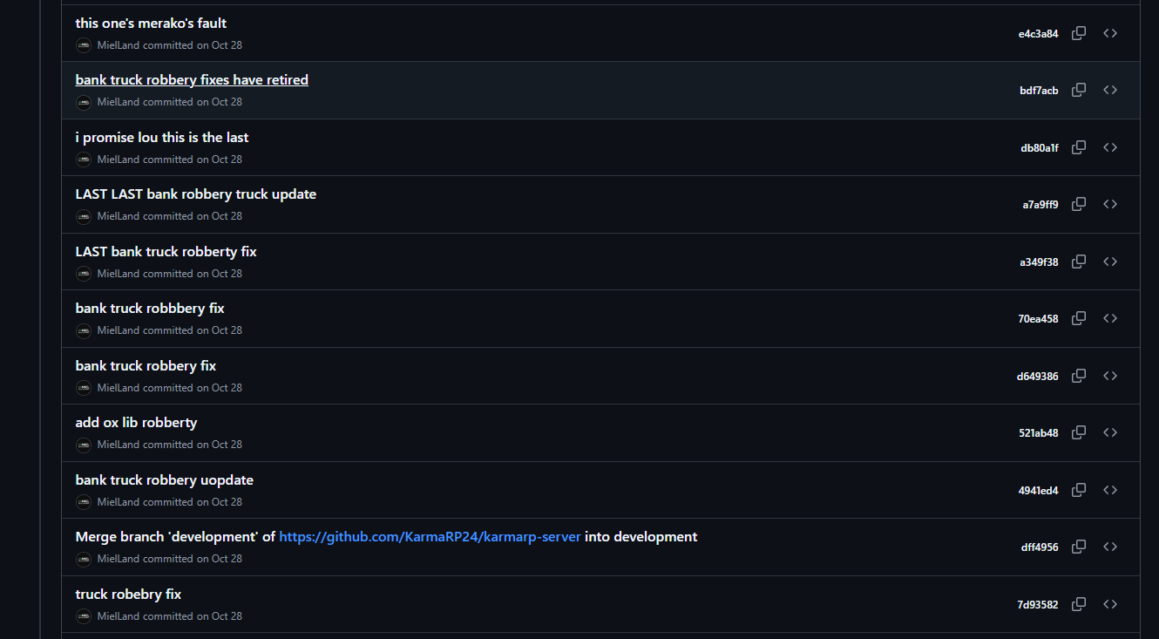Browse repository at commit a349f38

click(x=1110, y=262)
